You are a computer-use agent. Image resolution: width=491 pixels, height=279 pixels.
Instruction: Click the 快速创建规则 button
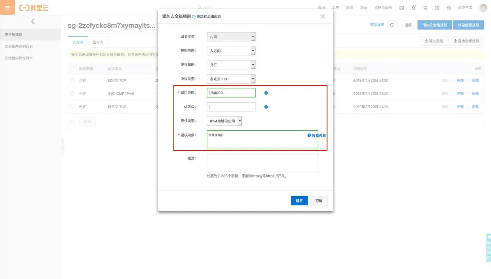[468, 25]
